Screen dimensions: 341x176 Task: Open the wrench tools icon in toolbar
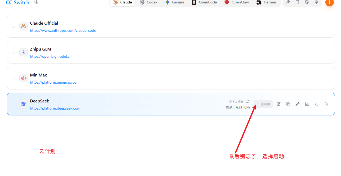(287, 2)
